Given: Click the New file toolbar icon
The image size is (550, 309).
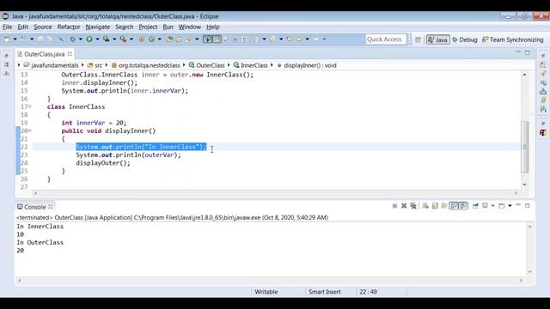Looking at the screenshot, I should tap(7, 39).
